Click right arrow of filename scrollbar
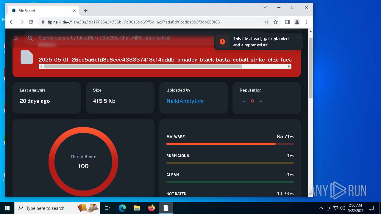 [289, 67]
